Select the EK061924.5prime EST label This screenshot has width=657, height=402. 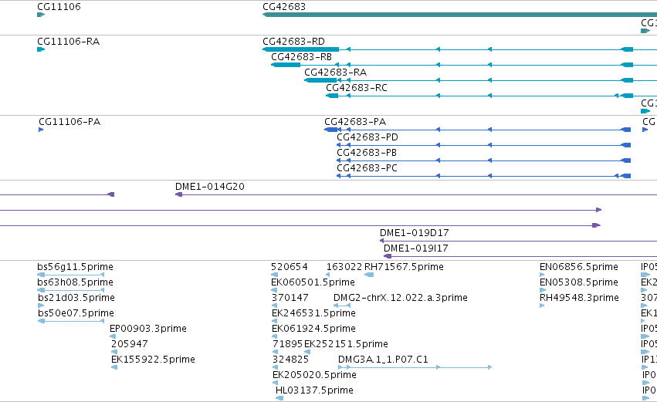[314, 329]
